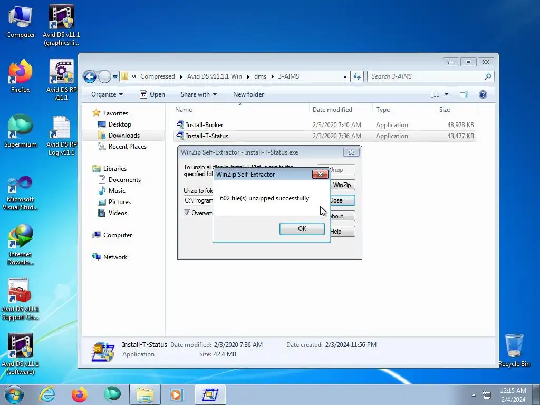Go to the dms breadcrumb folder
540x405 pixels.
coord(260,76)
